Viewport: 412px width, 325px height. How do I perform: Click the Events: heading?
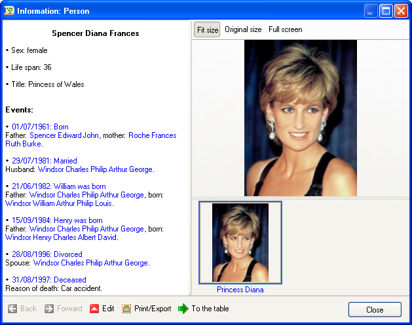coord(19,110)
